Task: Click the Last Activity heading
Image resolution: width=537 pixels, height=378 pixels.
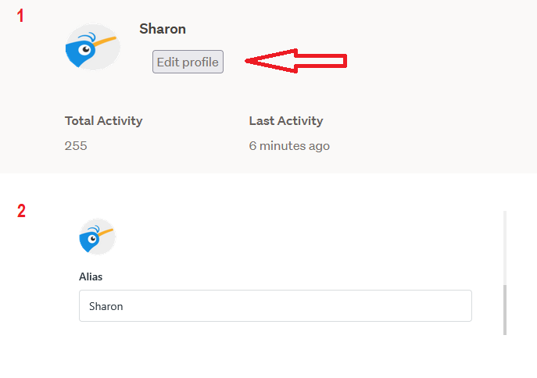Action: tap(286, 121)
